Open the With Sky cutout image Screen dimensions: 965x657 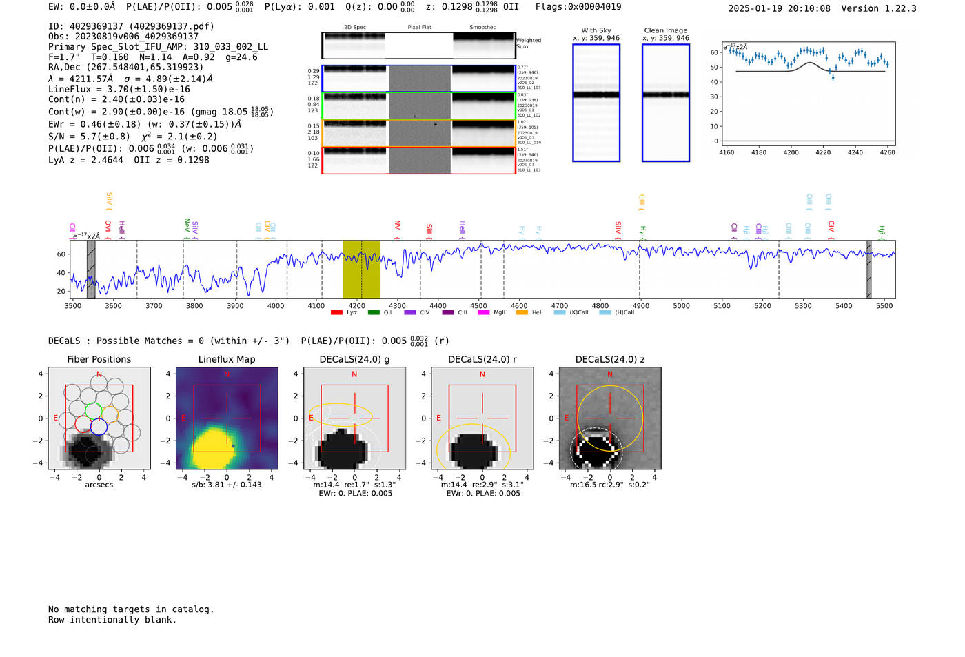(x=596, y=103)
